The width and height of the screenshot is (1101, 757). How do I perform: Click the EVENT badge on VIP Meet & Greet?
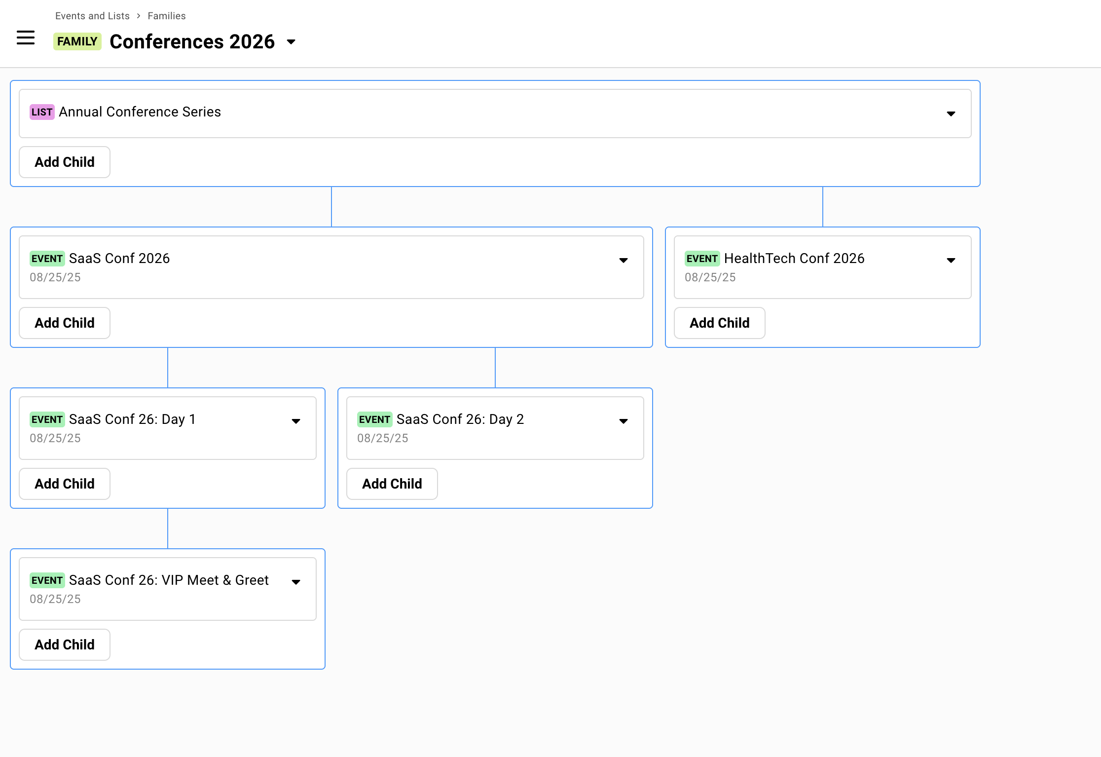coord(47,580)
